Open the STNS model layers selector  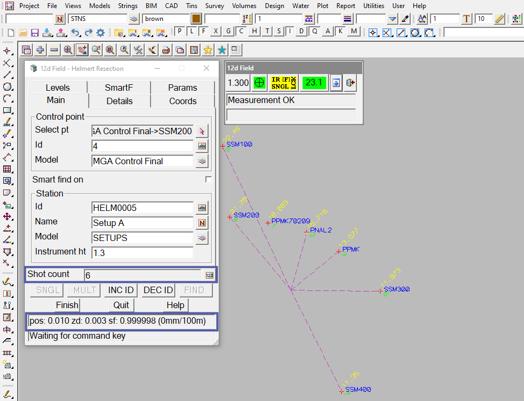134,19
